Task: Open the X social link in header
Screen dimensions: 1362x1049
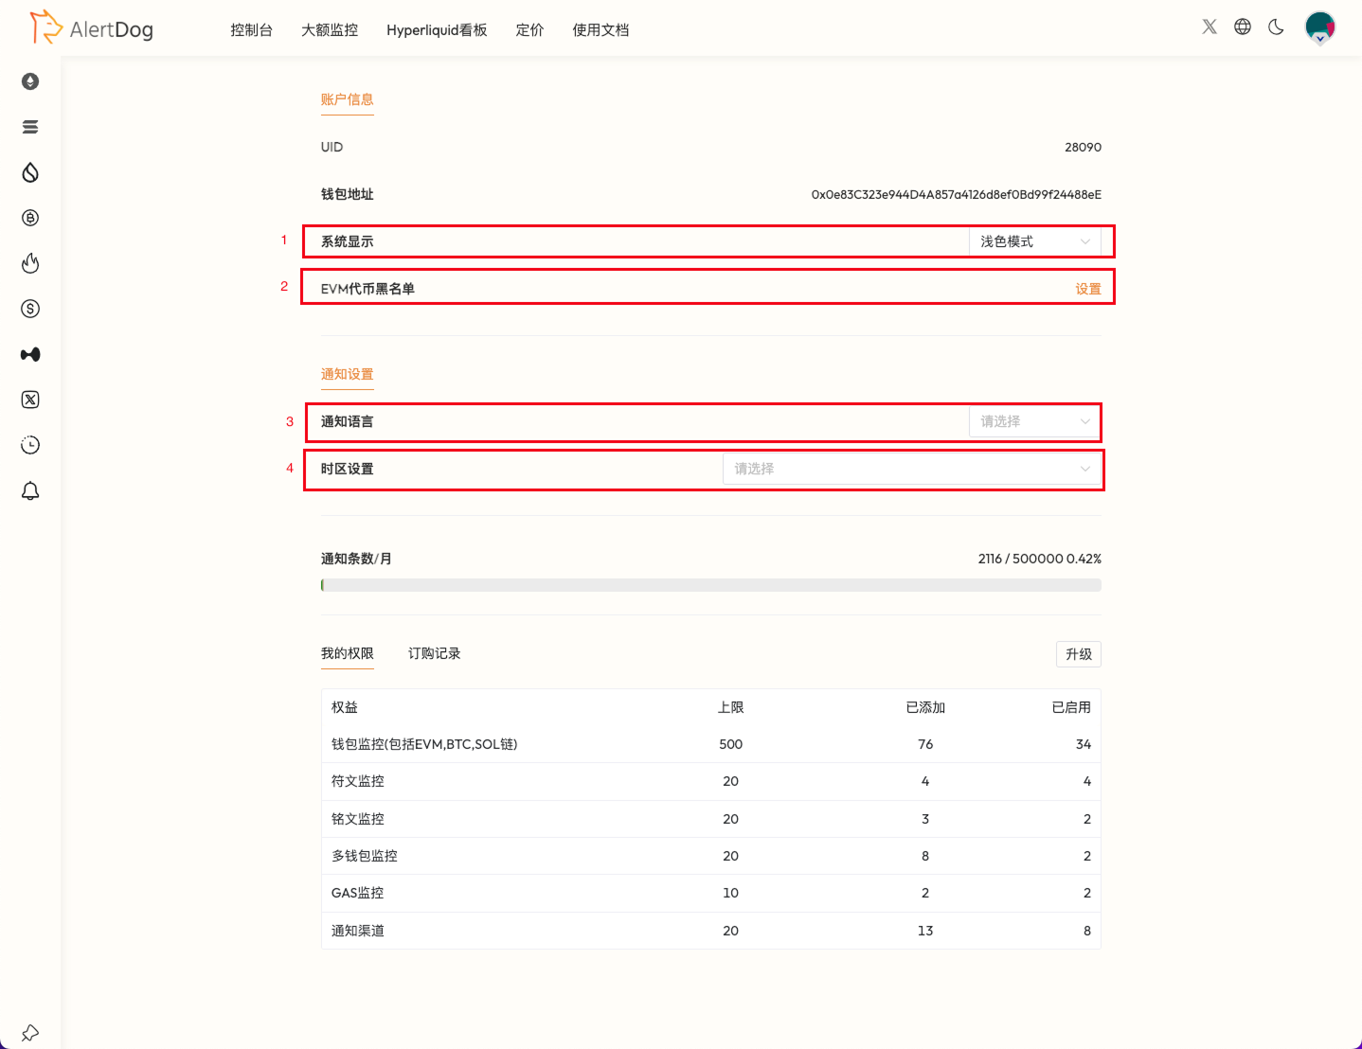Action: [1210, 27]
